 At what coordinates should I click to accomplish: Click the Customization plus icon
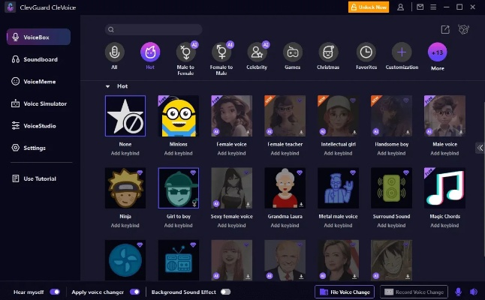pyautogui.click(x=402, y=52)
